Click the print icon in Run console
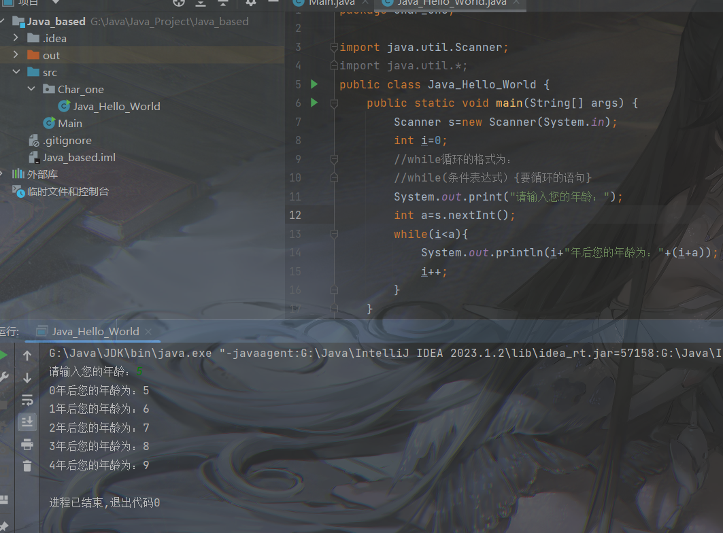 click(x=27, y=444)
